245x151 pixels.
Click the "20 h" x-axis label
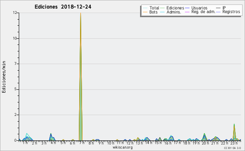tap(205, 143)
